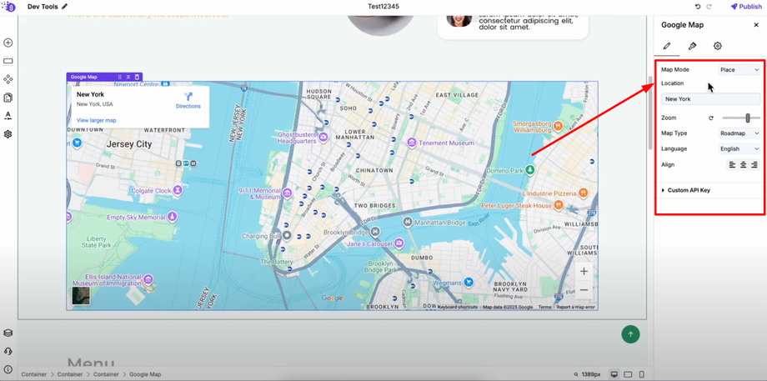Open the add element plus icon

pos(8,43)
